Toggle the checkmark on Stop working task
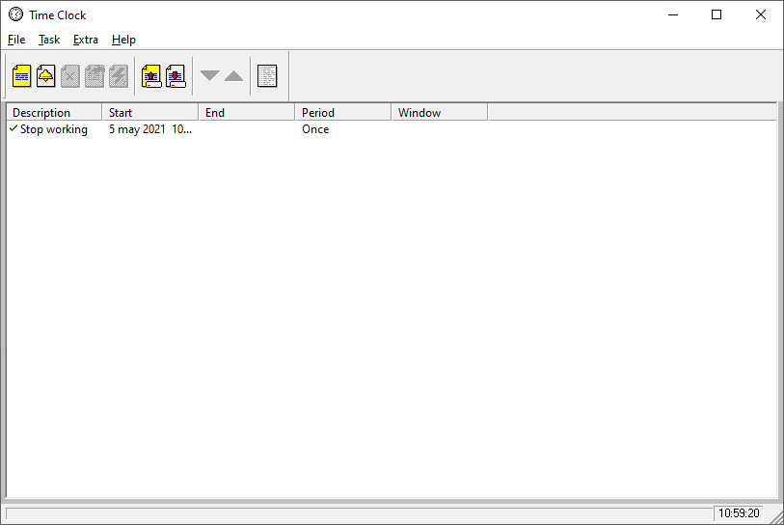Screen dimensions: 784x525 click(14, 128)
